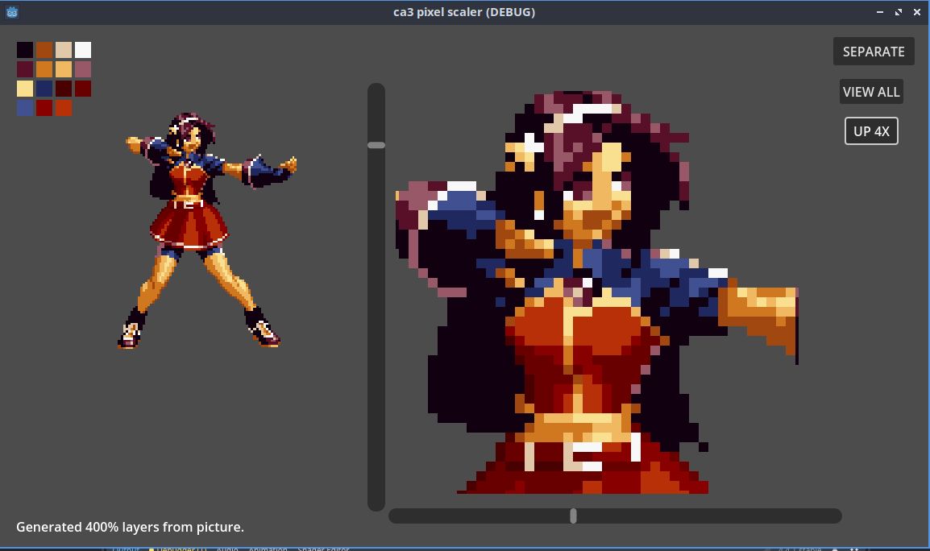Choose the maroon swatch adjacent to navy swatch
The image size is (930, 551).
point(64,89)
